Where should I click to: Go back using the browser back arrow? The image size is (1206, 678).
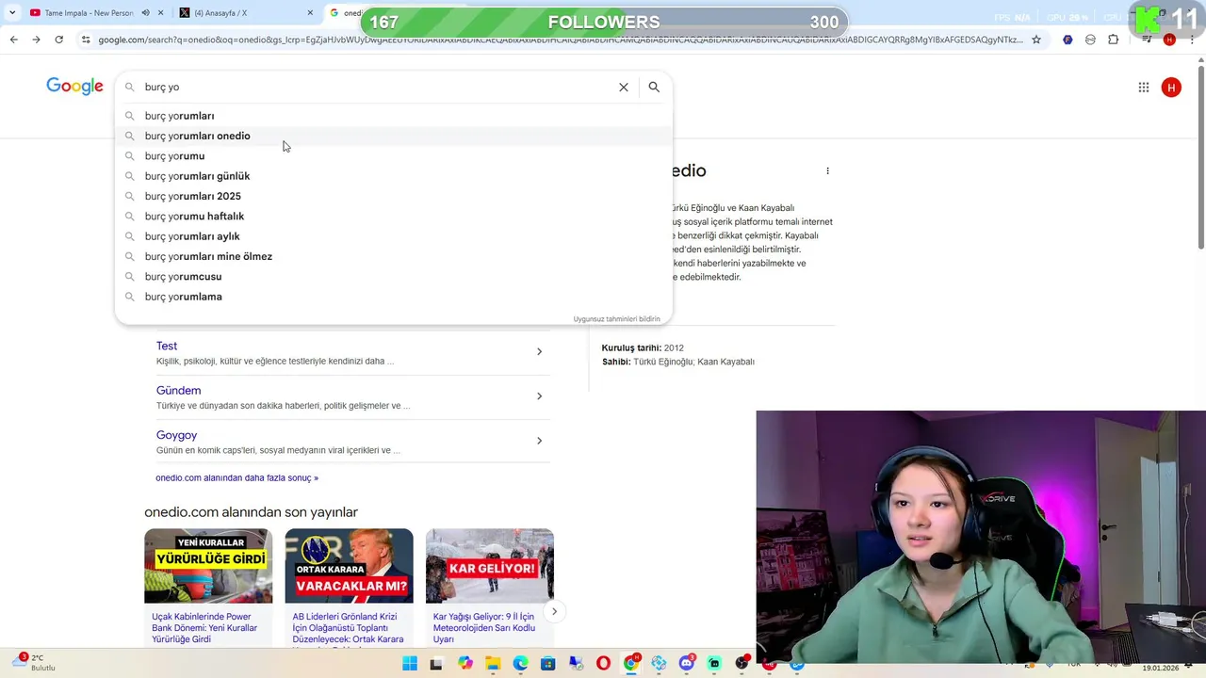13,40
